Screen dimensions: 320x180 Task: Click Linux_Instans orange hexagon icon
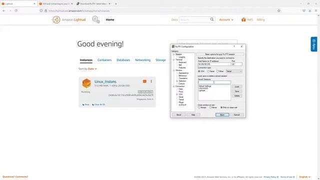point(86,83)
